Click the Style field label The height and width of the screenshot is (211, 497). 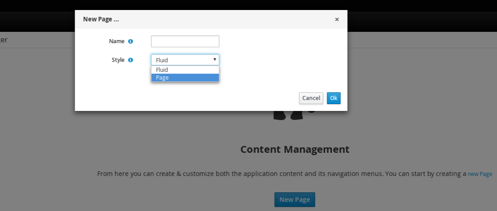pyautogui.click(x=118, y=60)
